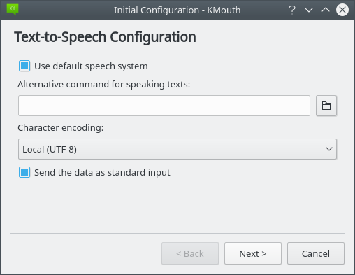The width and height of the screenshot is (355, 275).
Task: Click the disabled Back button
Action: [x=190, y=253]
